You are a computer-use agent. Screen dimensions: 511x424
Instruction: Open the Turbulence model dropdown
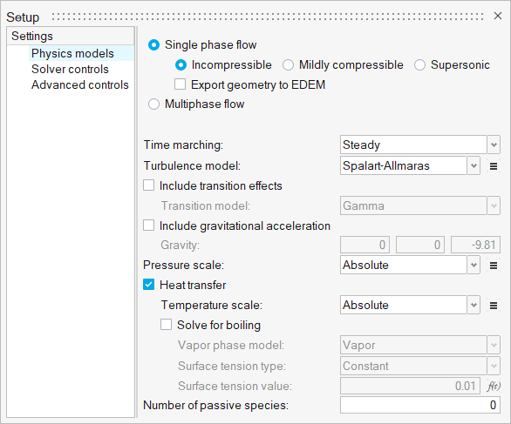pos(410,165)
